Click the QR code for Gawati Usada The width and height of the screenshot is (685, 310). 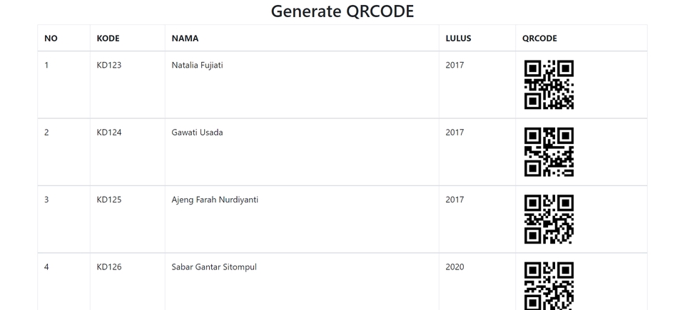[549, 152]
